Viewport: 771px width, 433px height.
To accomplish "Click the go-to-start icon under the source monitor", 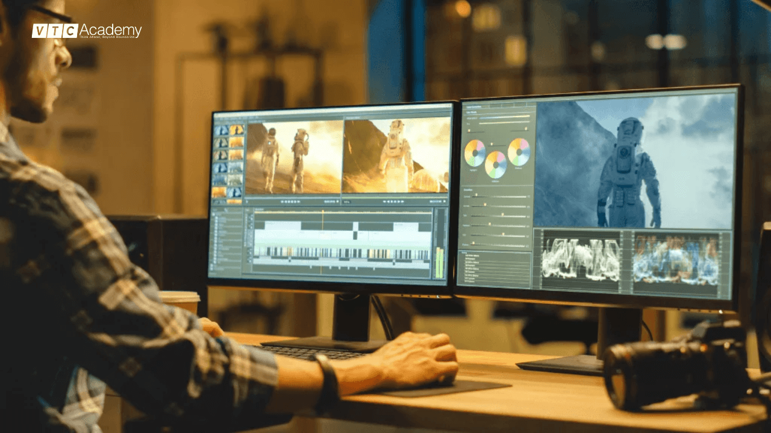I will 282,200.
